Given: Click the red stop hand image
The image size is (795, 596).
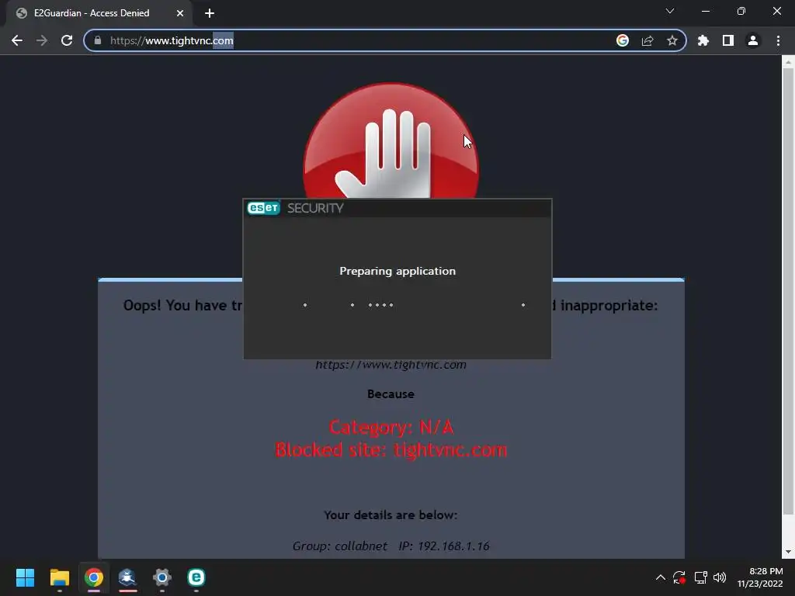Looking at the screenshot, I should 391,142.
